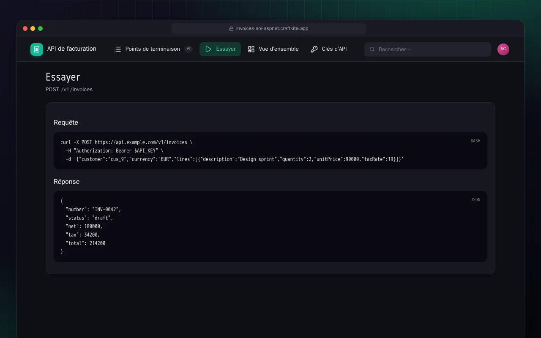Switch to Vue d'ensemble tab
Image resolution: width=541 pixels, height=338 pixels.
(273, 49)
